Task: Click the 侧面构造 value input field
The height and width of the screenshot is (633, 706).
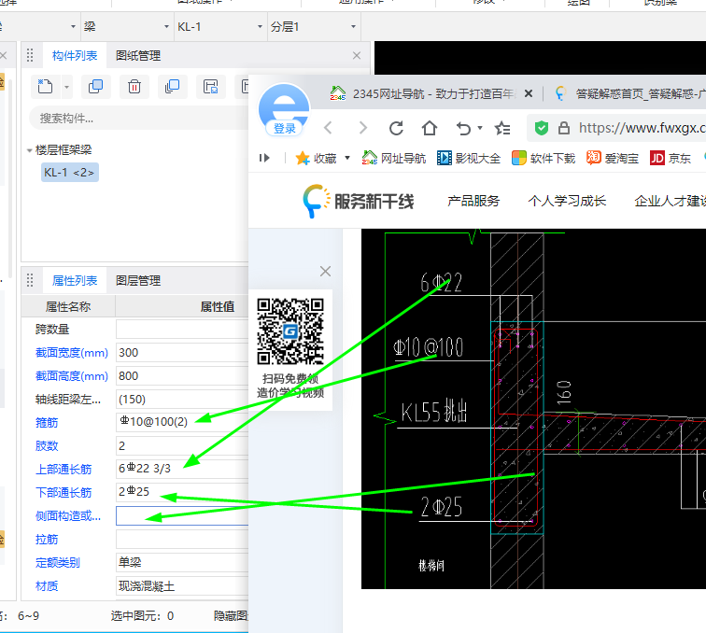Action: [181, 515]
